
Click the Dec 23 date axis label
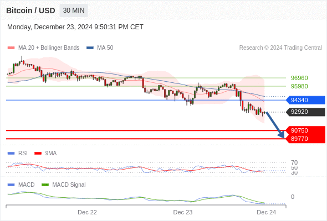(183, 212)
